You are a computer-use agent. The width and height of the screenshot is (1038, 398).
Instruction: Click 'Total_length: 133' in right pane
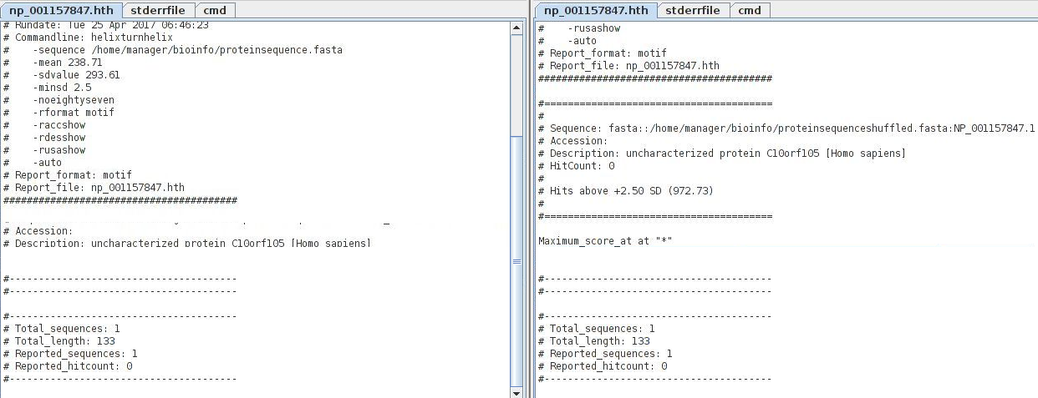[599, 340]
